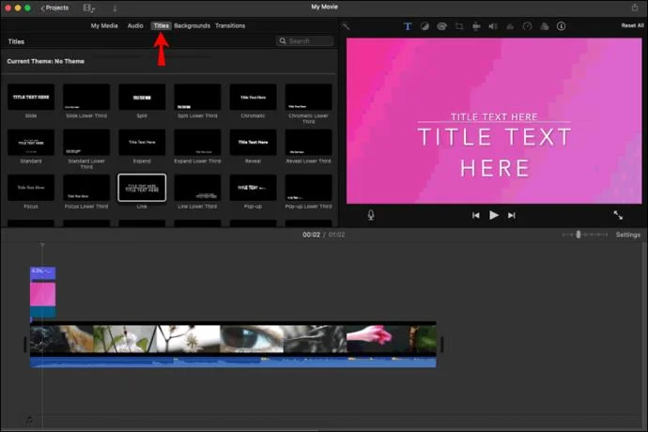Viewport: 648px width, 432px height.
Task: Pick the Pop-up Lower Third title
Action: 308,187
